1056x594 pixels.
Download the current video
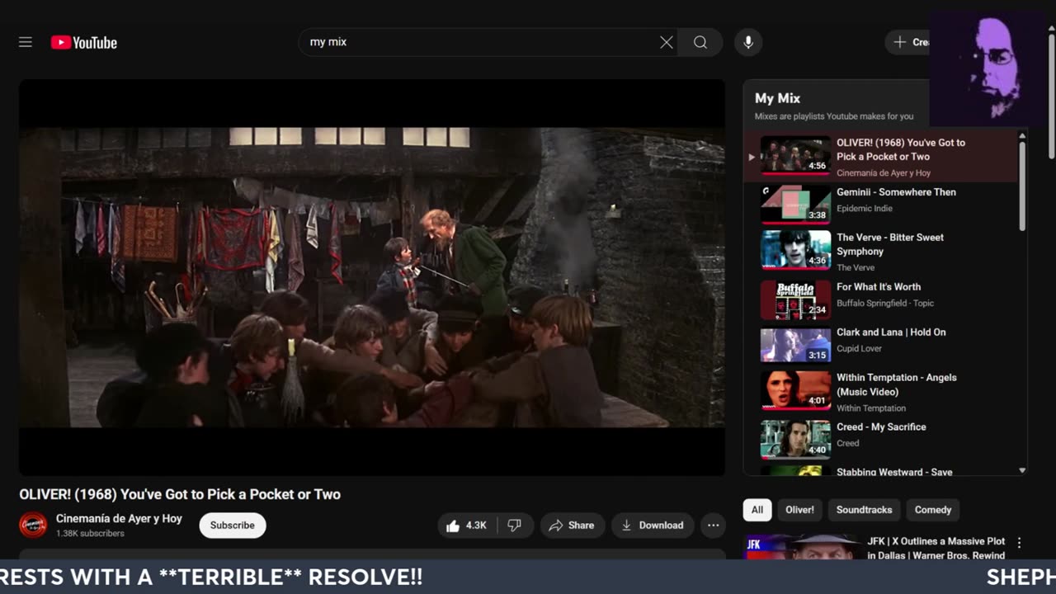tap(653, 525)
